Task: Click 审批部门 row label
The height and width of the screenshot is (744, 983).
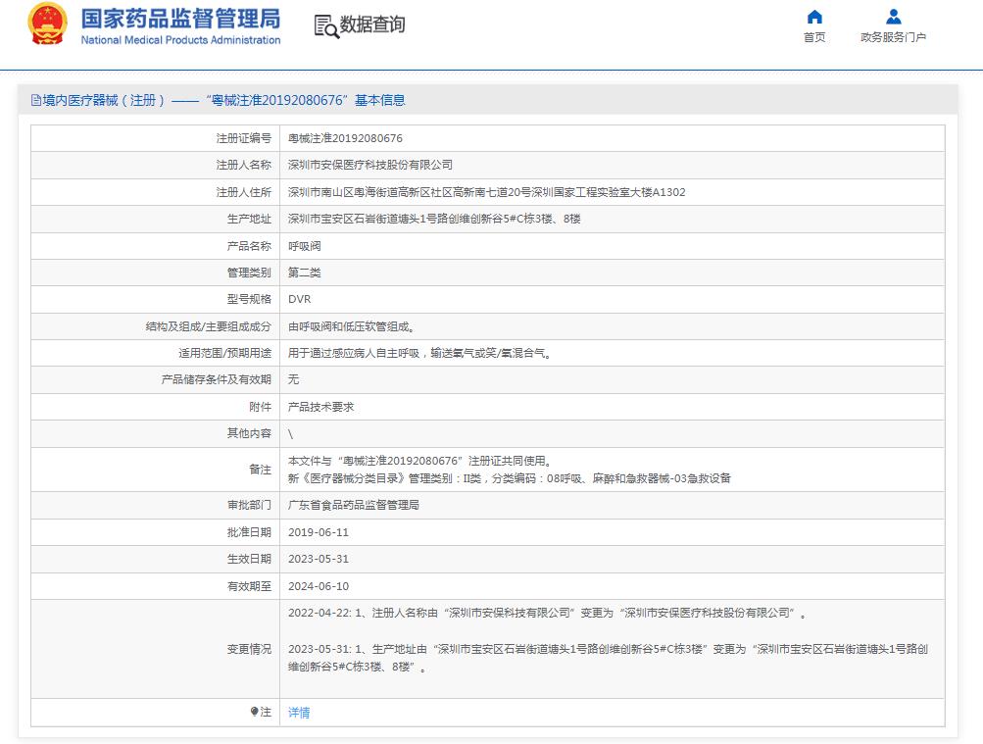Action: click(250, 505)
